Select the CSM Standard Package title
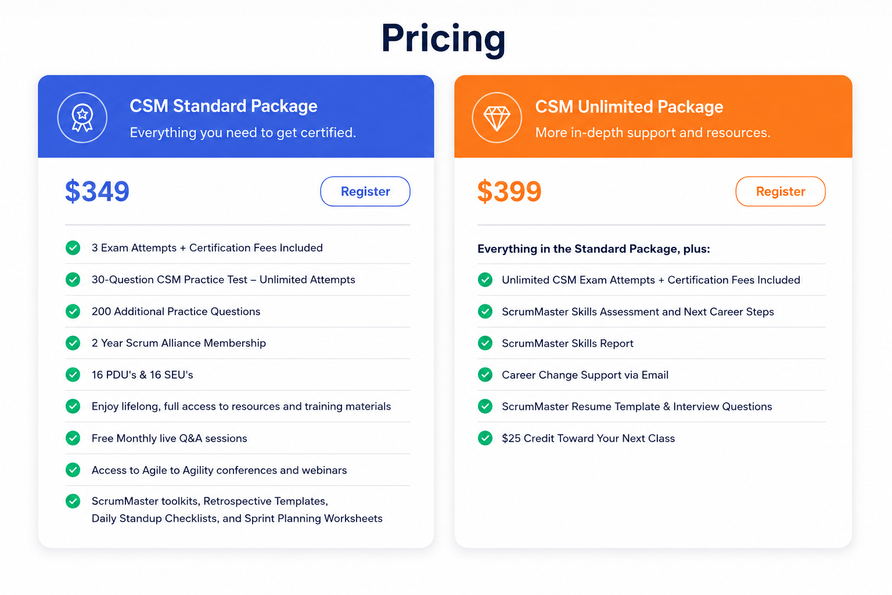Image resolution: width=892 pixels, height=595 pixels. (x=224, y=106)
